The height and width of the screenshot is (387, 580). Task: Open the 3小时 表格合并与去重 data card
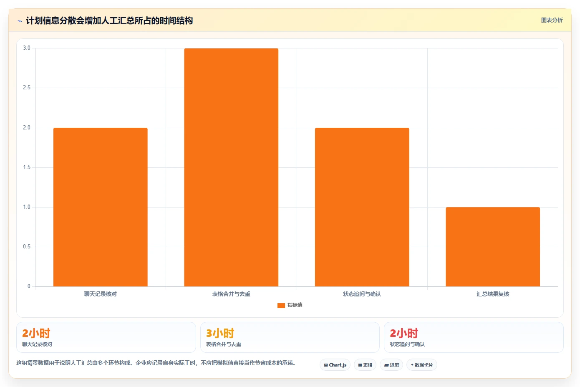point(290,337)
